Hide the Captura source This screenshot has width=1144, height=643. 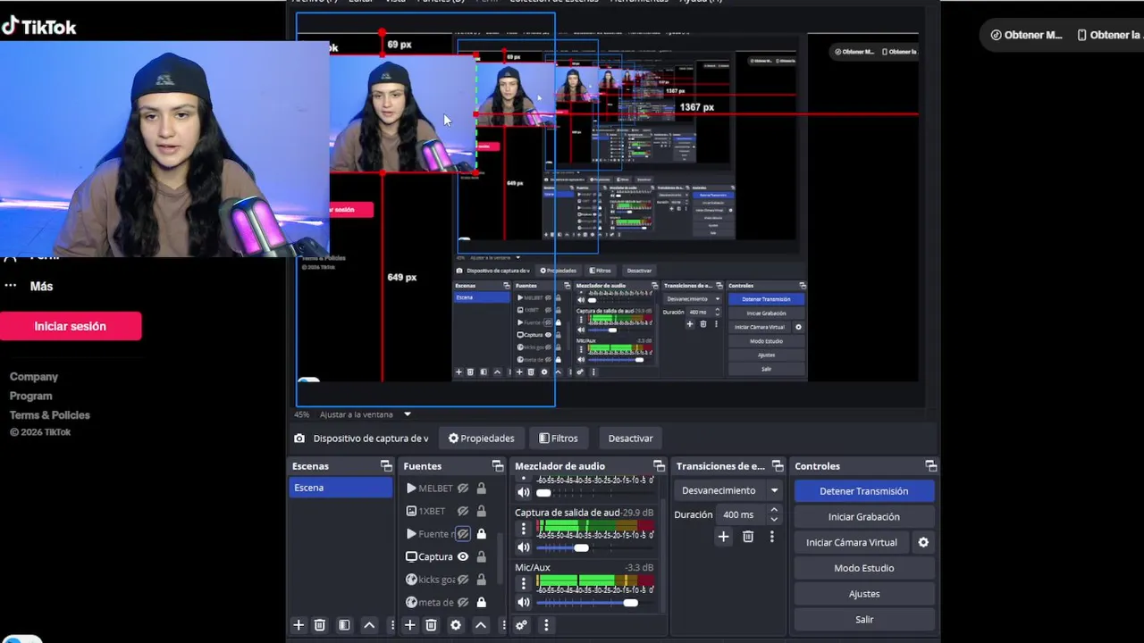463,556
